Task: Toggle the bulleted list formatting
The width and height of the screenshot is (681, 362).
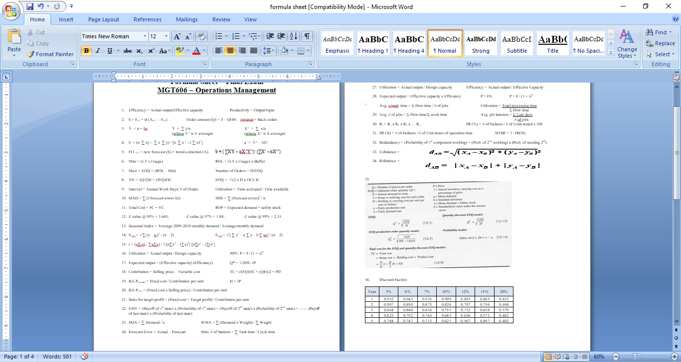Action: coord(219,36)
